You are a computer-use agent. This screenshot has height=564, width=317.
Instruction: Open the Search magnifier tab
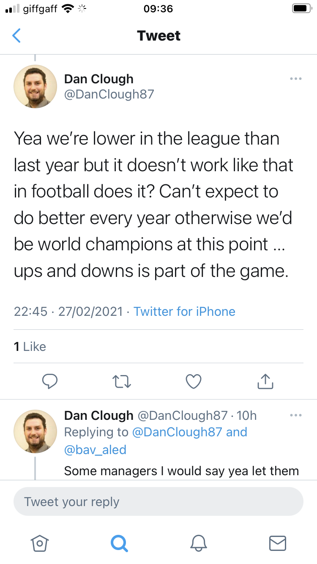(119, 543)
